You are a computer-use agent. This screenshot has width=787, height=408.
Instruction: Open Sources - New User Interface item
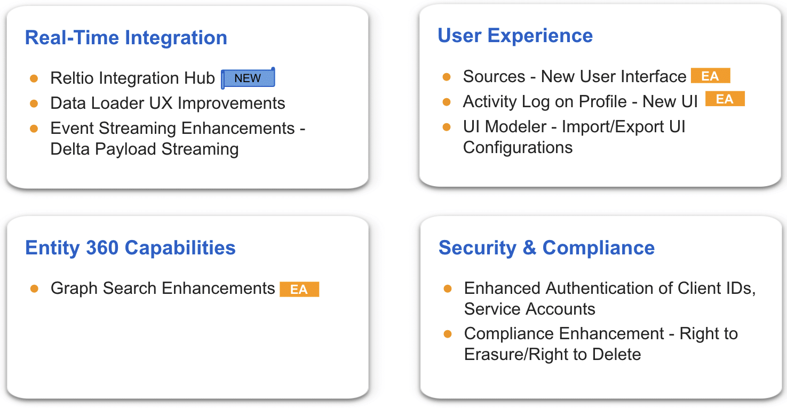tap(574, 76)
